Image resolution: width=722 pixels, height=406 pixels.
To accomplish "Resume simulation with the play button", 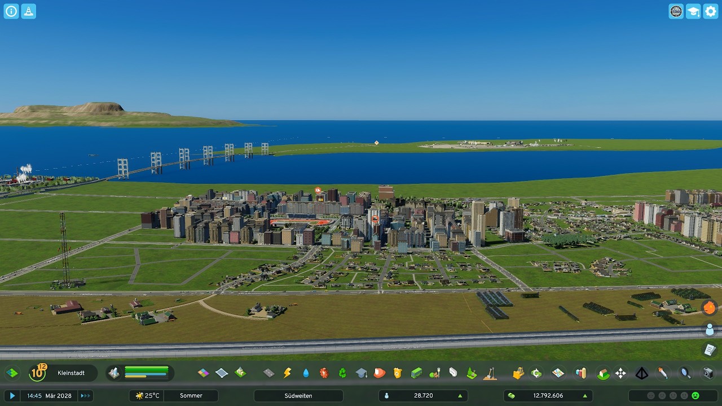I will point(12,396).
